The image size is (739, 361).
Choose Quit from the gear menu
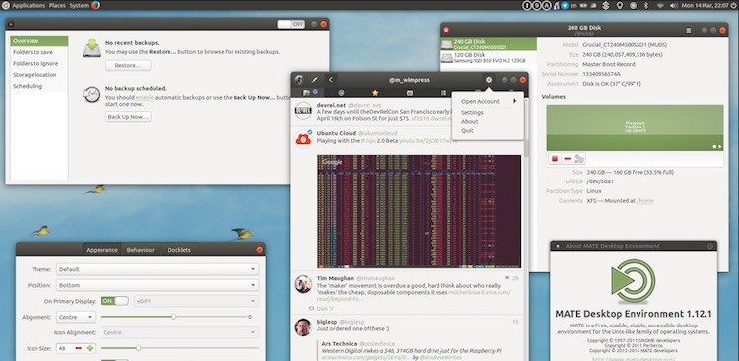click(467, 131)
